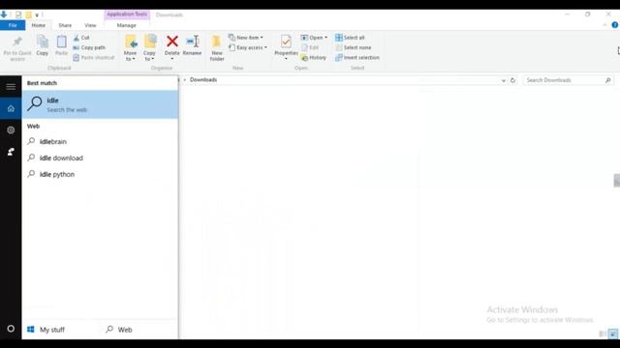Screen dimensions: 620x348
Task: Click the quick access New folder icon
Action: click(28, 15)
